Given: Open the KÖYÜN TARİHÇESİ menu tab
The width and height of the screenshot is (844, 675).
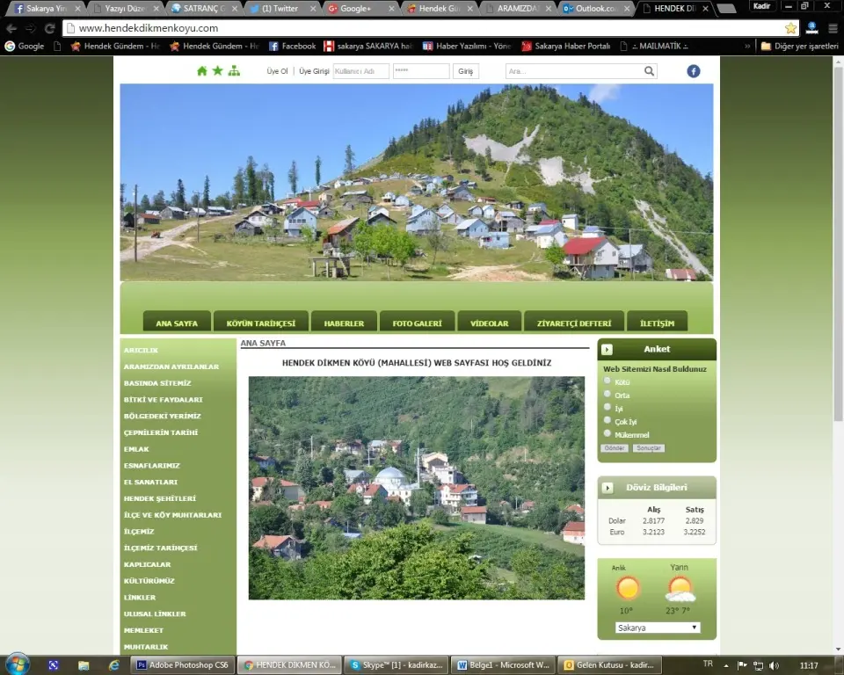Looking at the screenshot, I should [261, 323].
